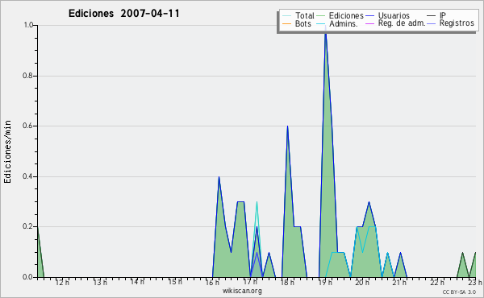Click the chart title Ediciones 2007-04-11
The image size is (484, 298).
pyautogui.click(x=123, y=14)
